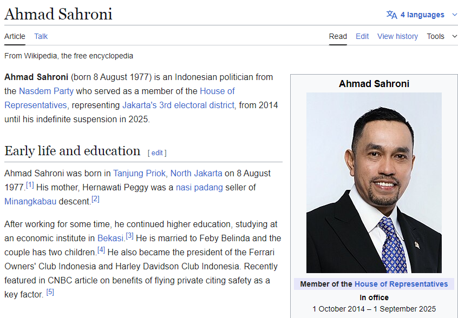Viewport: 458px width, 318px height.
Task: Click the Ahmad Sahroni page title heading
Action: 58,14
